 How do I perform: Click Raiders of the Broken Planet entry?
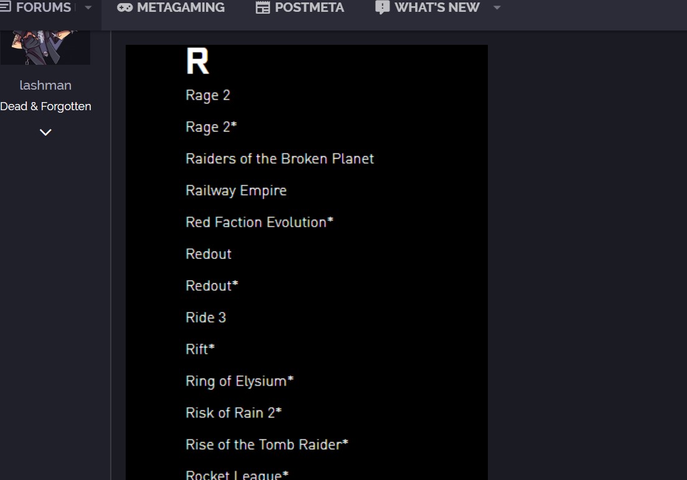[279, 159]
